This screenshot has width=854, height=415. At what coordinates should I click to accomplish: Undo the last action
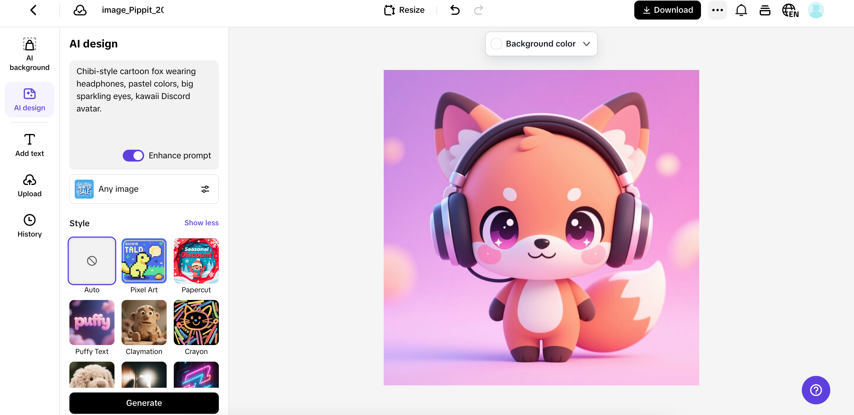(x=455, y=10)
